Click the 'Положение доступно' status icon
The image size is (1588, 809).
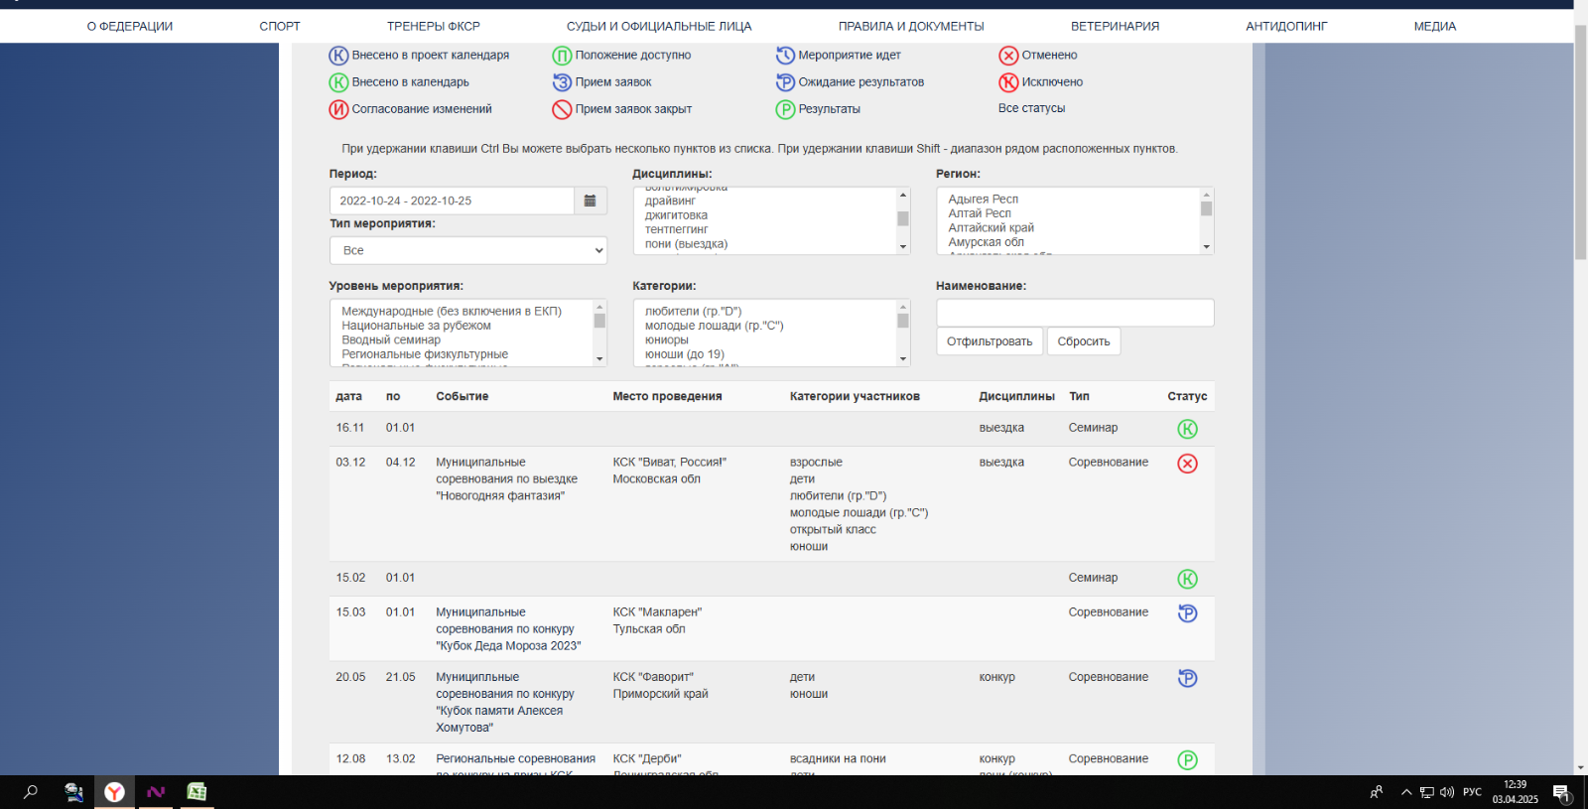(x=562, y=56)
